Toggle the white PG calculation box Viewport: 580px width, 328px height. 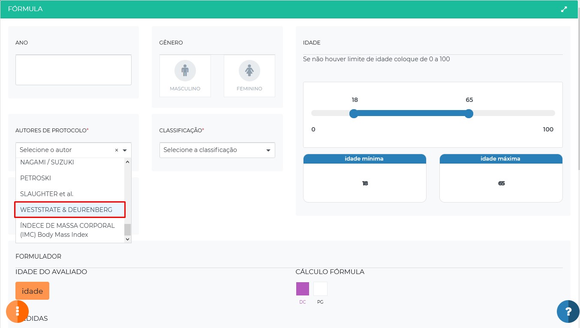tap(320, 289)
